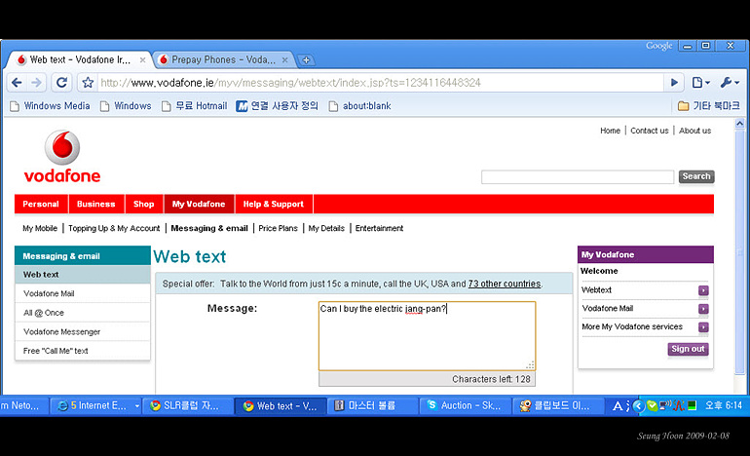The image size is (750, 456).
Task: Switch to Auction Skype taskbar item
Action: [x=467, y=405]
